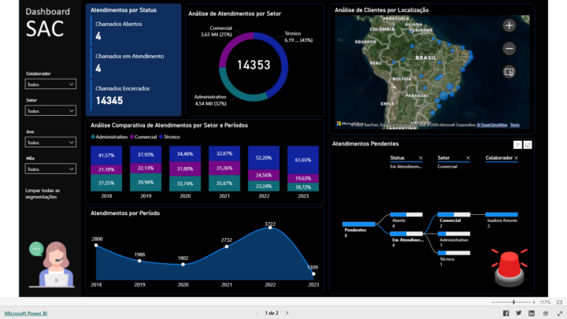Open focus mode for Atendimentos Pendentes visual
Screen dimensions: 567x319
click(x=528, y=144)
